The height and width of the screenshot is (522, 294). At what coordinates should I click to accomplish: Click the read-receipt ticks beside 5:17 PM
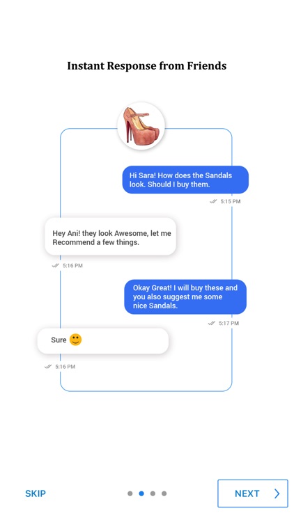click(212, 323)
